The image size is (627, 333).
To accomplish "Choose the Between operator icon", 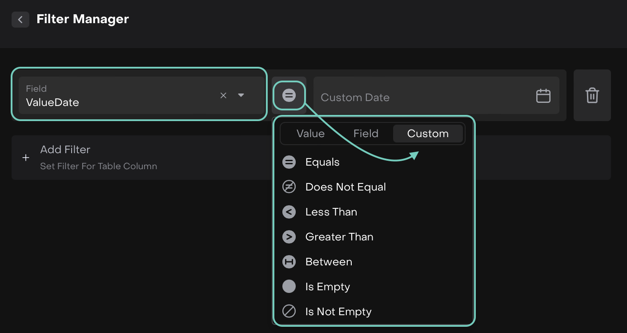I will pos(289,262).
